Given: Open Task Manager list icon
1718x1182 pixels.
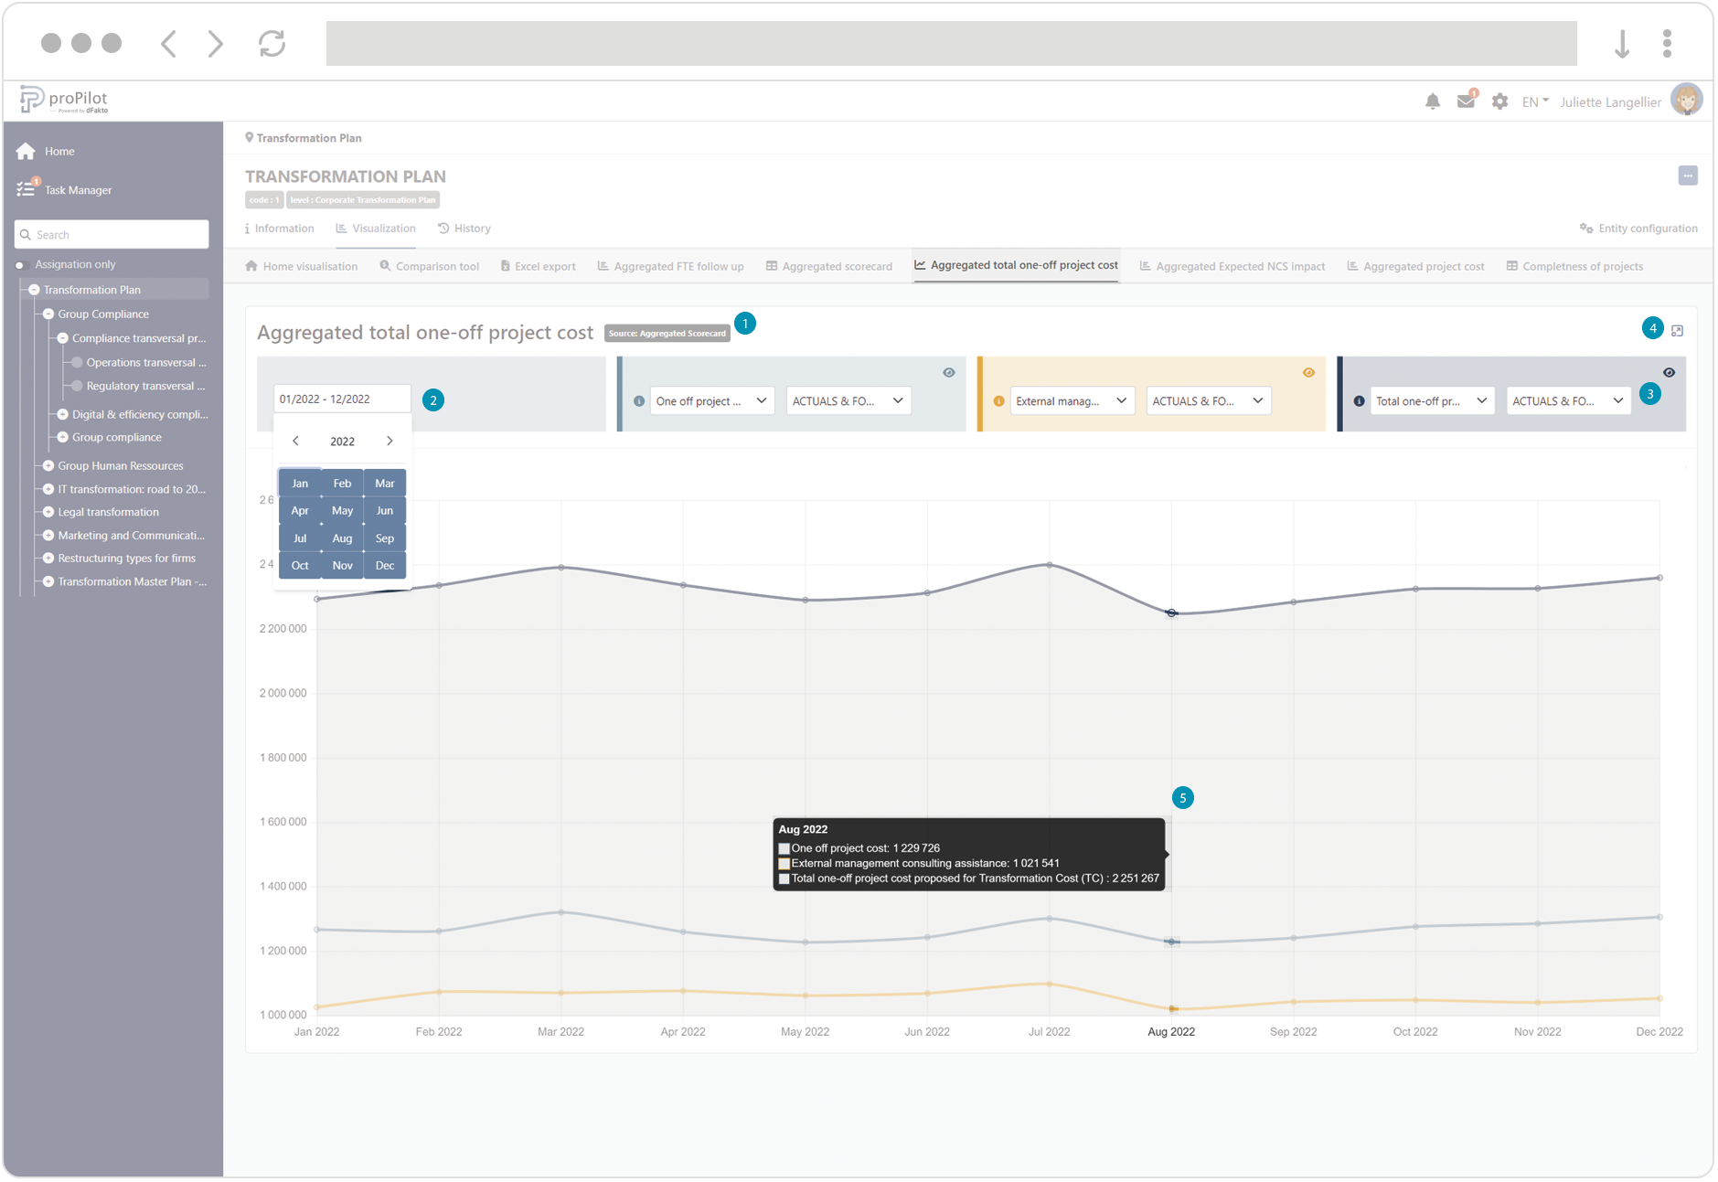Looking at the screenshot, I should coord(26,189).
